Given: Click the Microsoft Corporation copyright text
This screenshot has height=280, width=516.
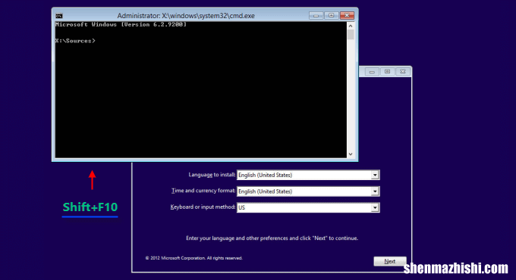Looking at the screenshot, I should (193, 258).
